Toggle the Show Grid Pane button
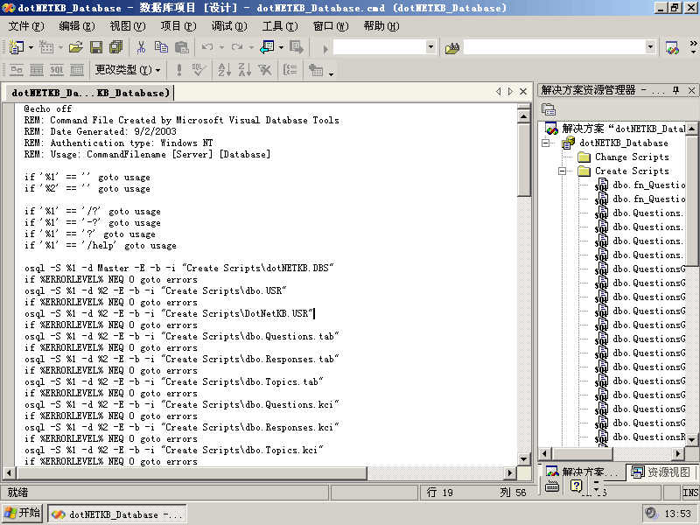Screen dimensions: 700x525 click(x=37, y=70)
